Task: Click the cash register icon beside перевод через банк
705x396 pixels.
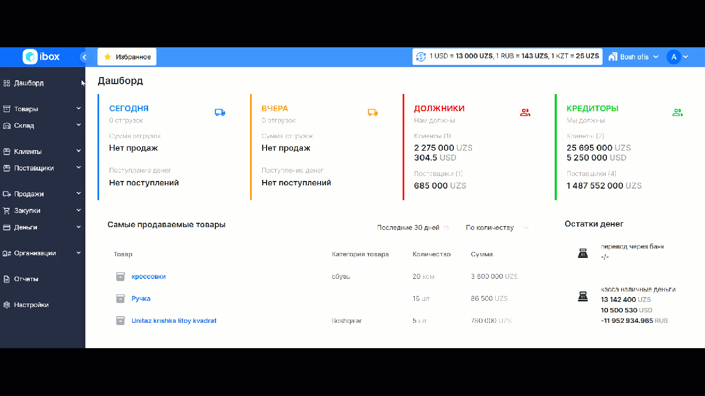Action: [583, 252]
